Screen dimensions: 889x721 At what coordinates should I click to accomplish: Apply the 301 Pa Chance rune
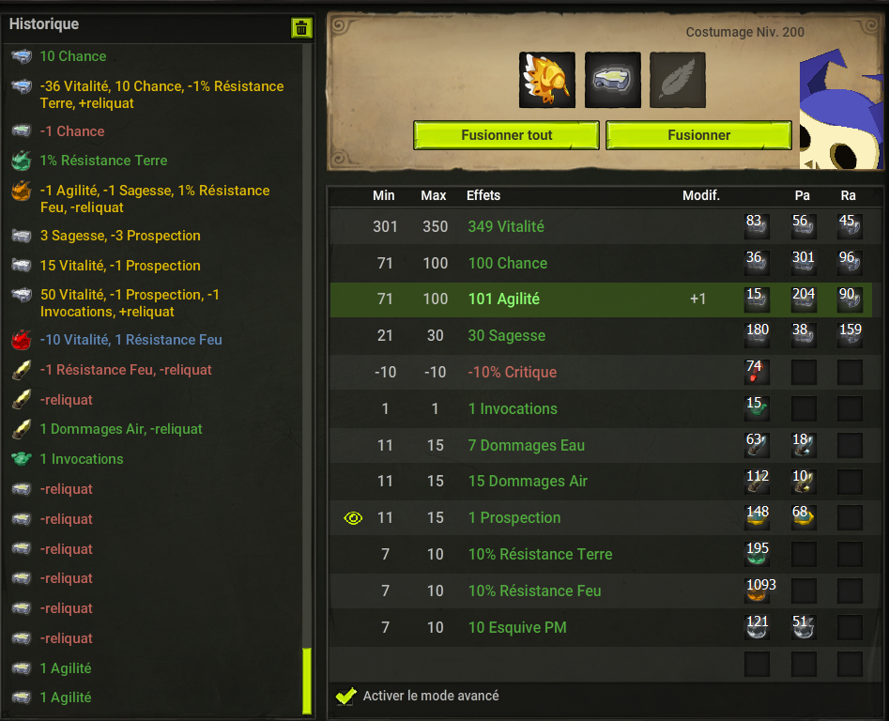804,263
